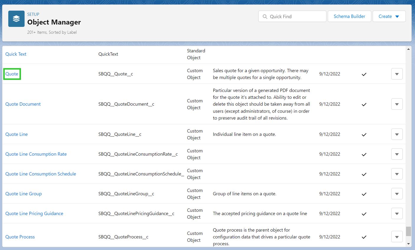Image resolution: width=415 pixels, height=250 pixels.
Task: Click deployed checkmark for Quote Line Pricing Guidance
Action: [x=364, y=214]
